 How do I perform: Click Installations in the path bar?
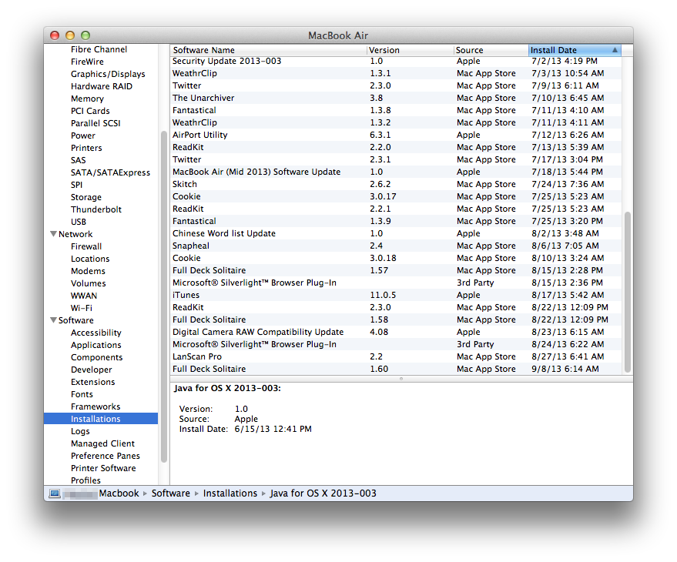point(230,493)
